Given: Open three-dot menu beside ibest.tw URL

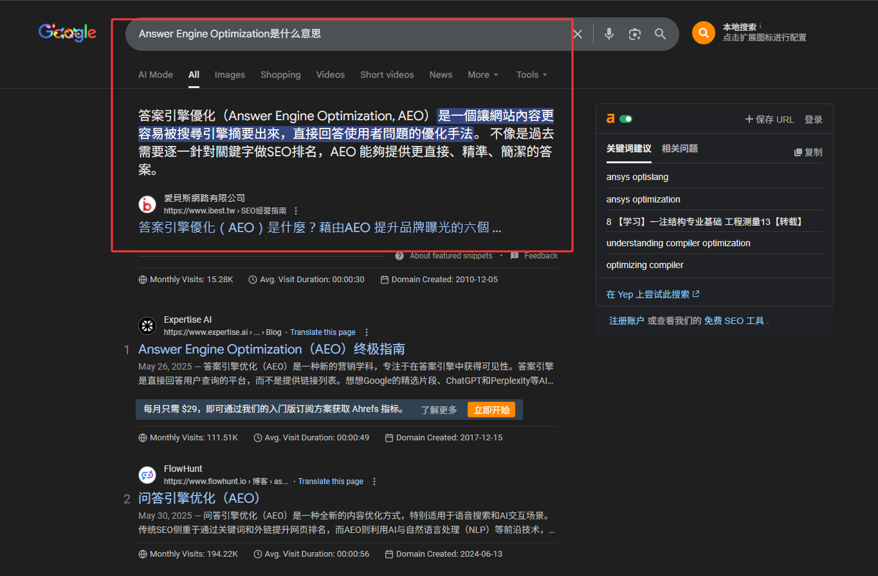Looking at the screenshot, I should (296, 210).
